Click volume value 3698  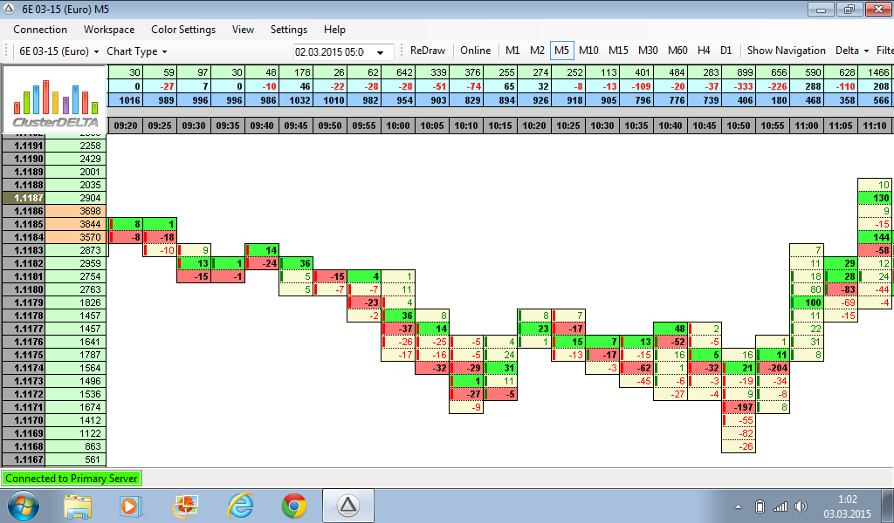tap(76, 211)
